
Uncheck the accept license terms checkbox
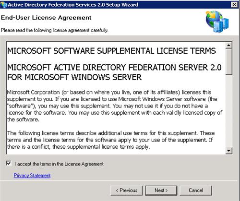point(9,164)
